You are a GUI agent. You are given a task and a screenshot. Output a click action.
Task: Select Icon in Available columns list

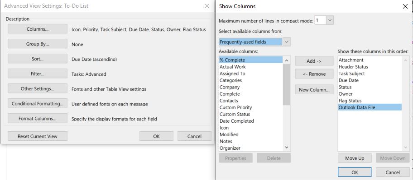pyautogui.click(x=251, y=128)
